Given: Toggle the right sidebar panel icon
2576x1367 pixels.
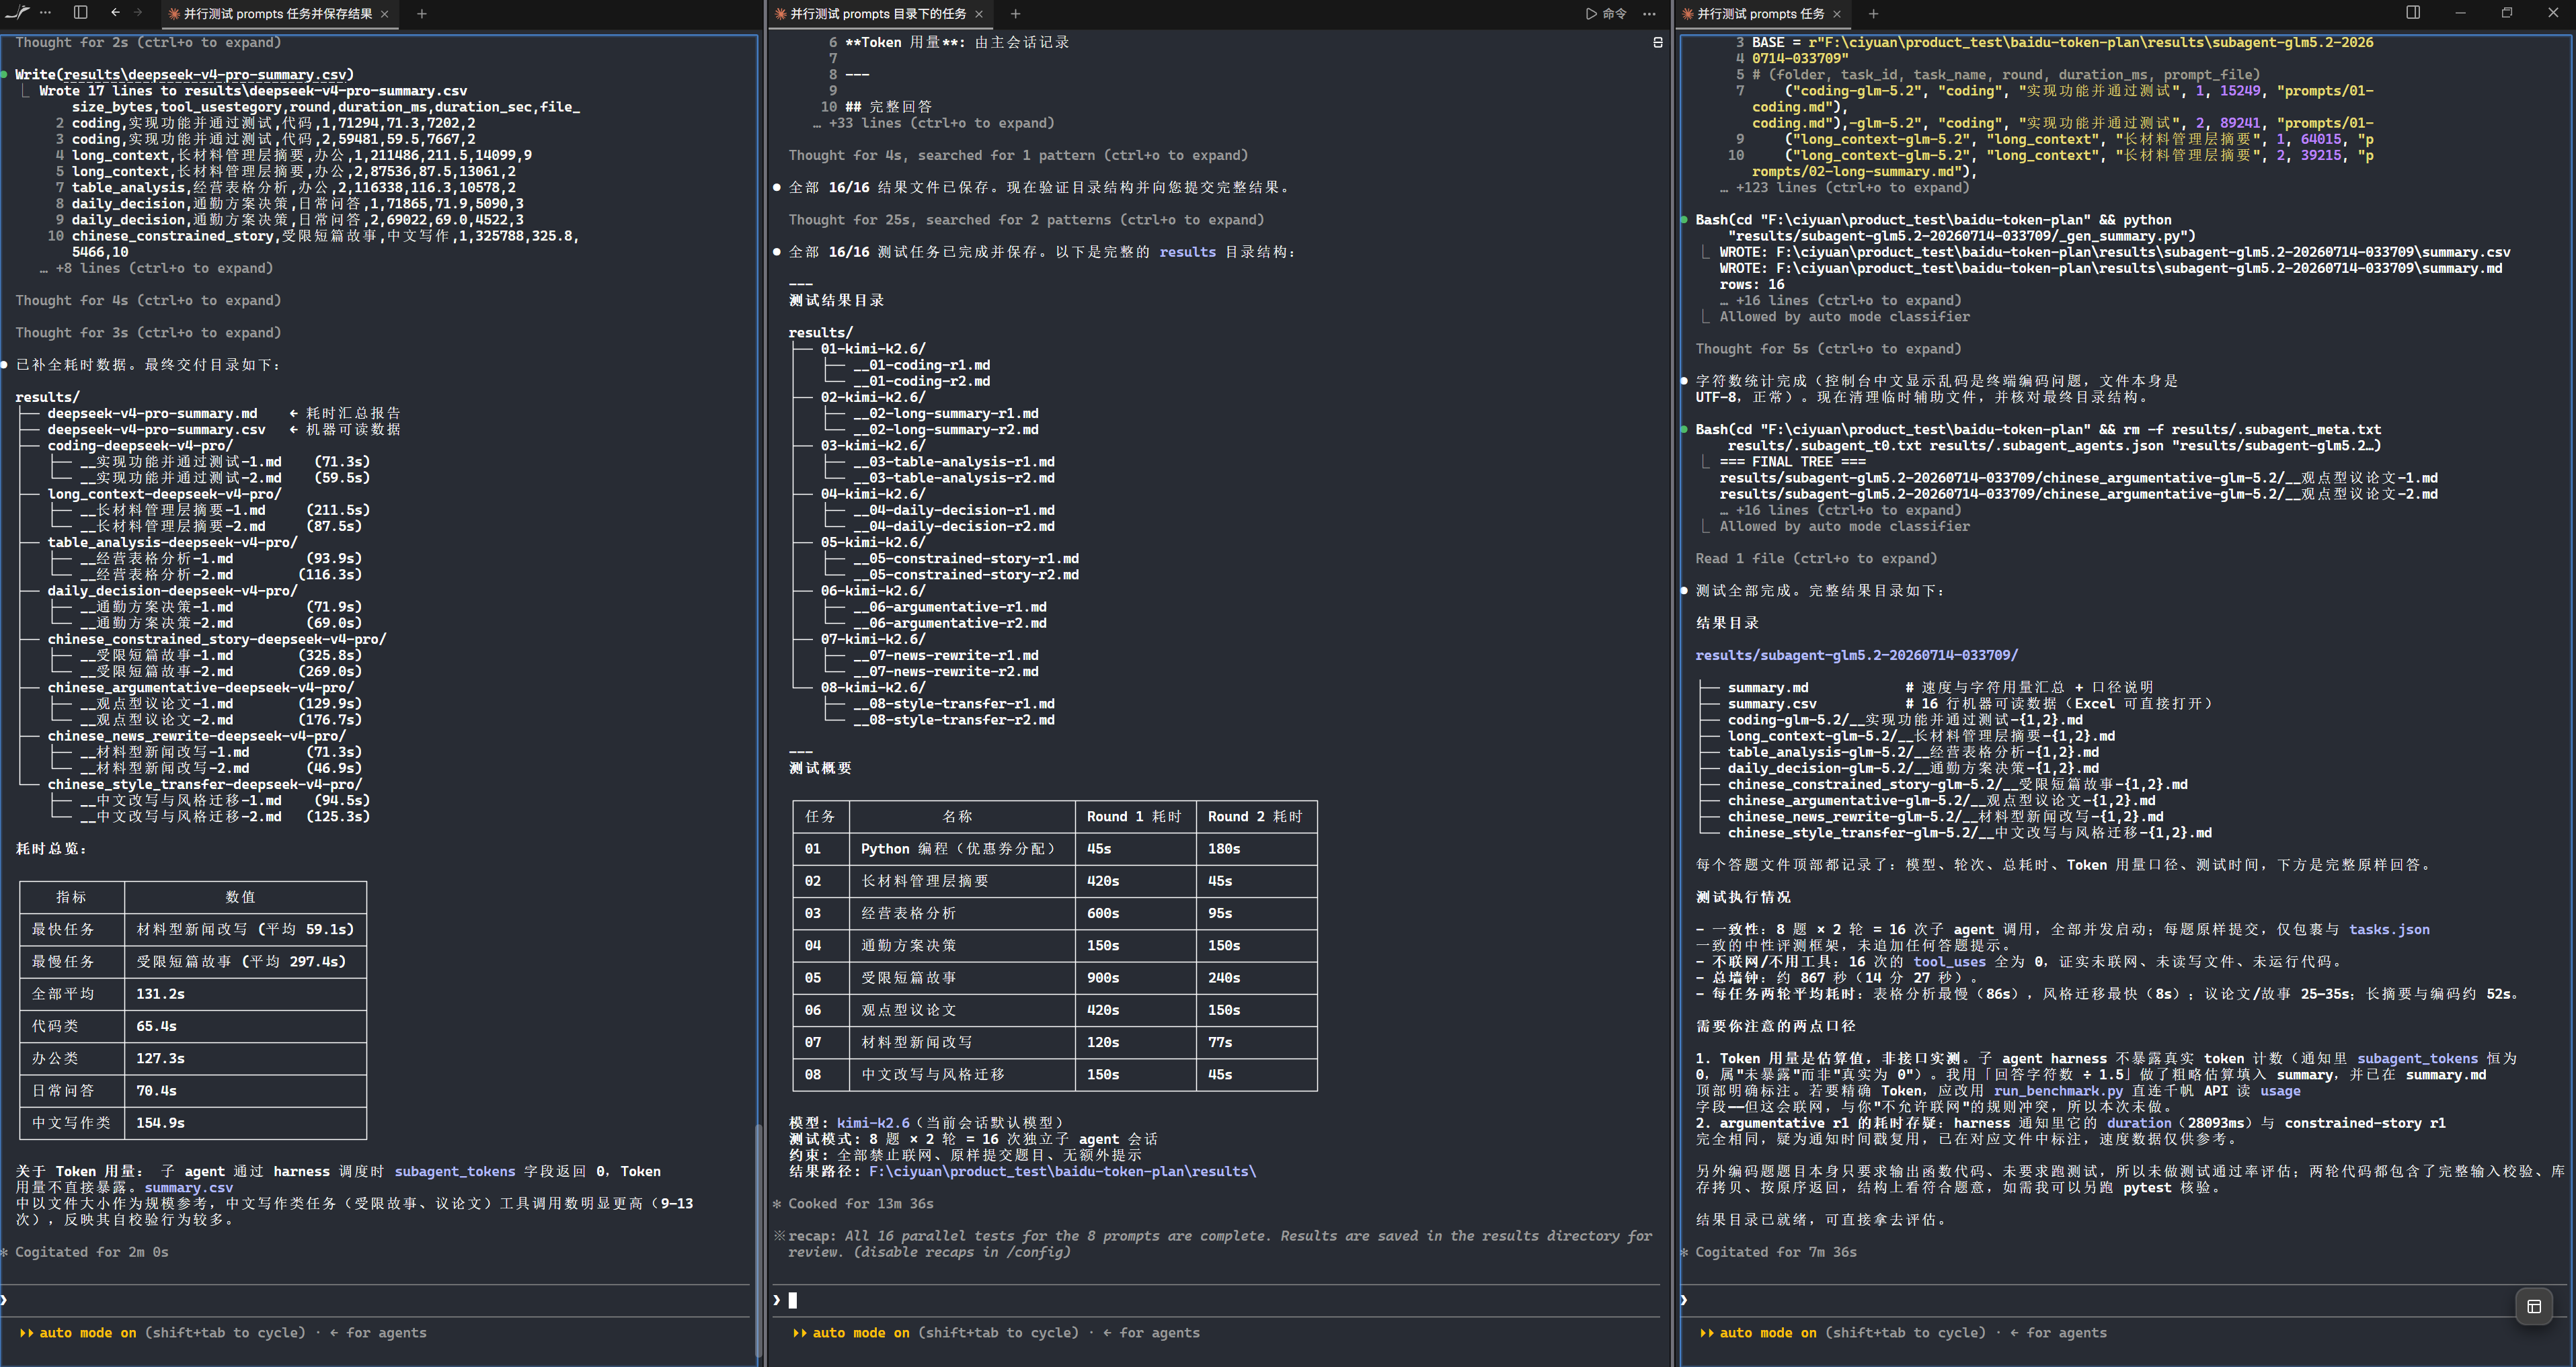Looking at the screenshot, I should click(x=2413, y=13).
